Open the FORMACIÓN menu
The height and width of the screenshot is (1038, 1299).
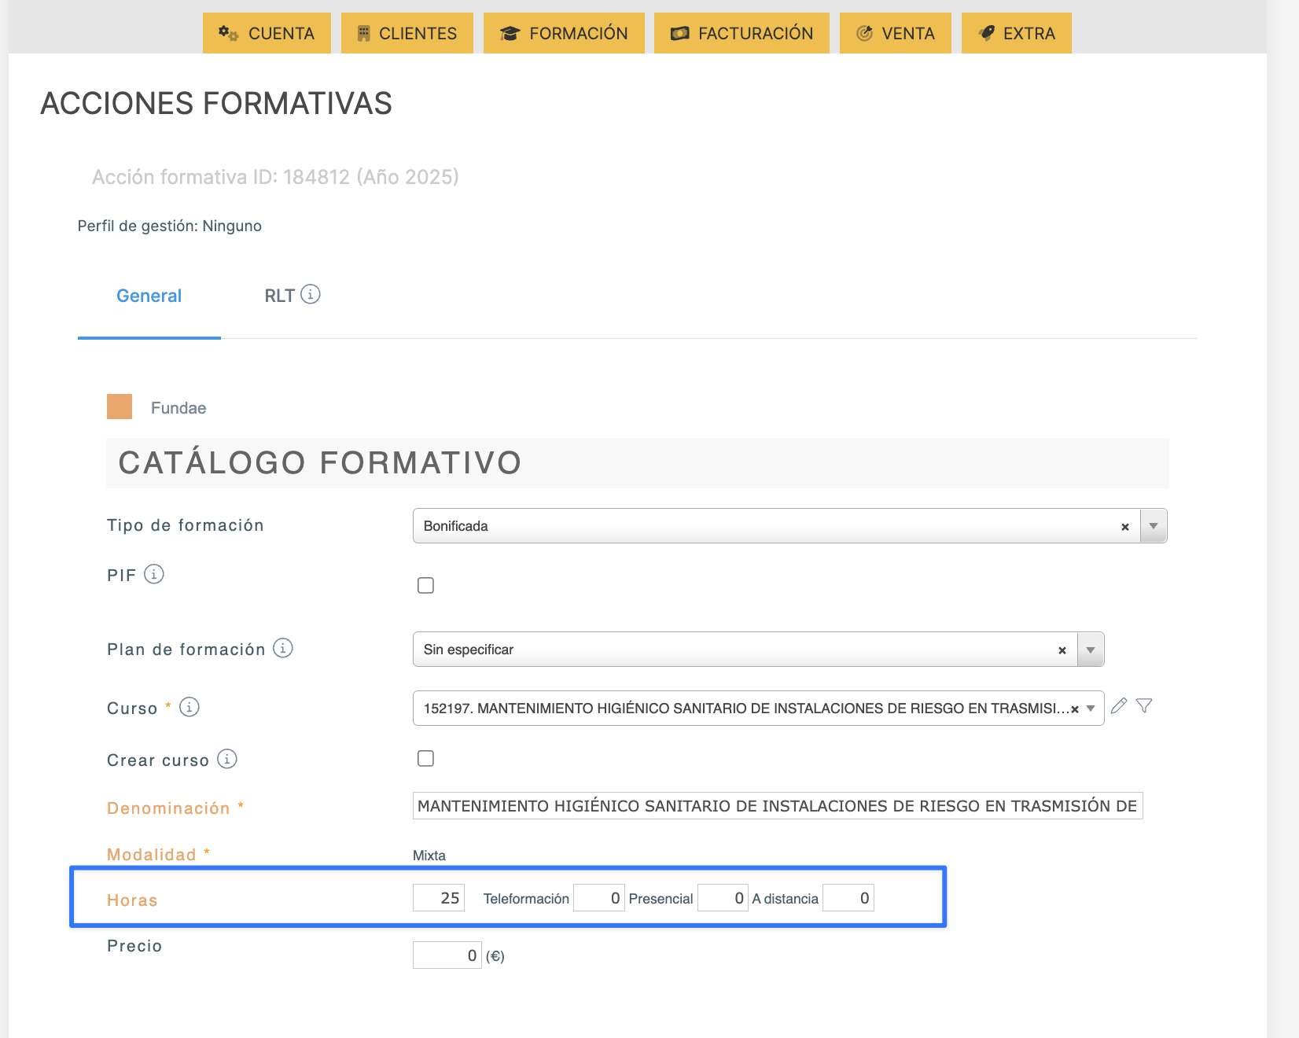point(564,33)
